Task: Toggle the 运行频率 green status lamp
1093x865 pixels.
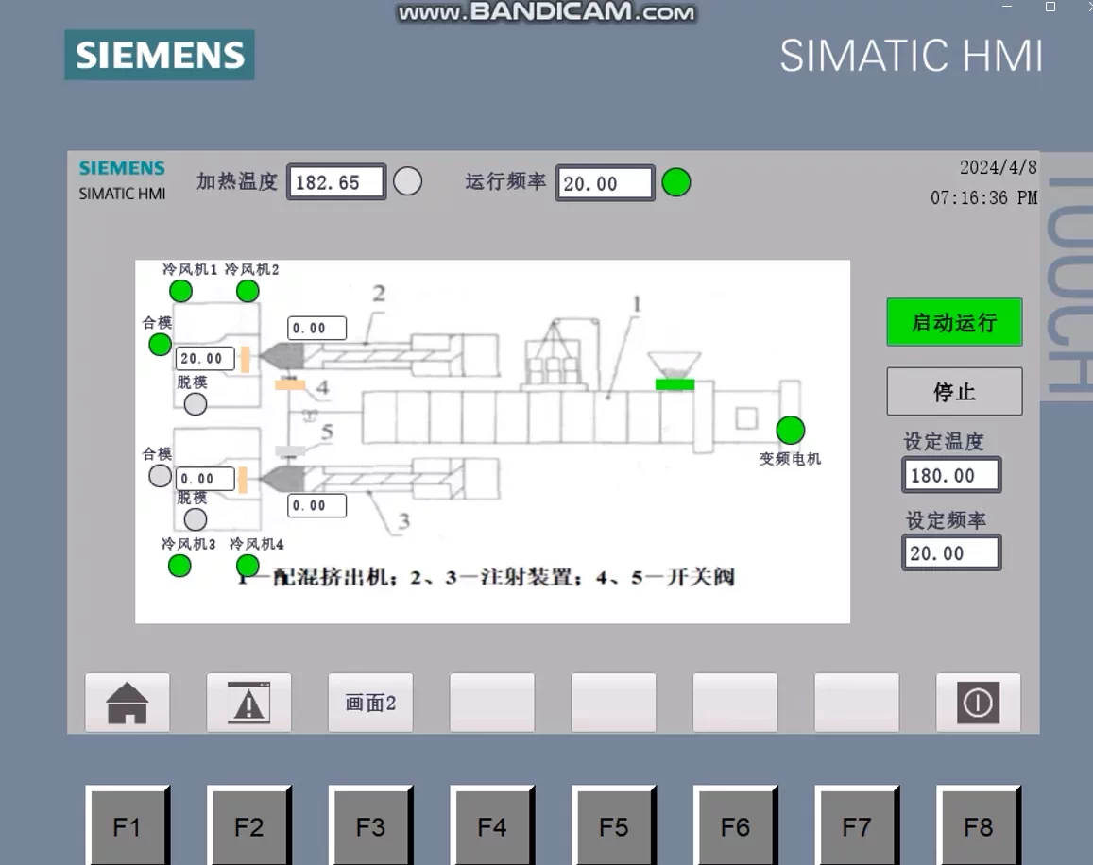Action: (x=676, y=182)
